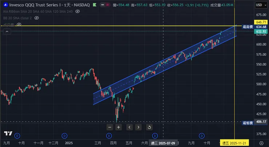The width and height of the screenshot is (269, 147).
Task: Click the red approximate-sign indicator
Action: (x=108, y=5)
